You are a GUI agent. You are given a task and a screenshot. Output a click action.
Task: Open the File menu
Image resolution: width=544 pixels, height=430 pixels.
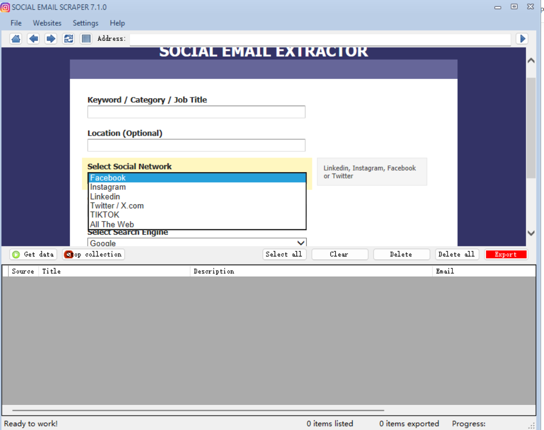16,23
